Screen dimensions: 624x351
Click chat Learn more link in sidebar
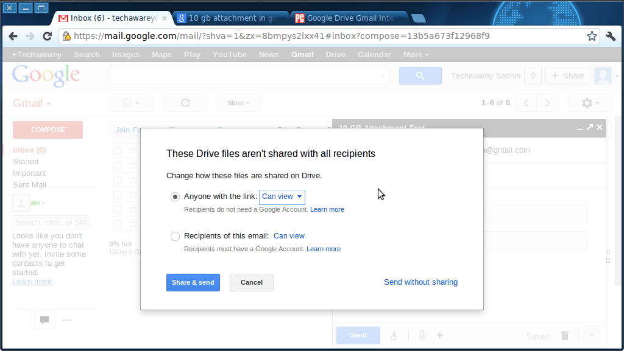(32, 282)
